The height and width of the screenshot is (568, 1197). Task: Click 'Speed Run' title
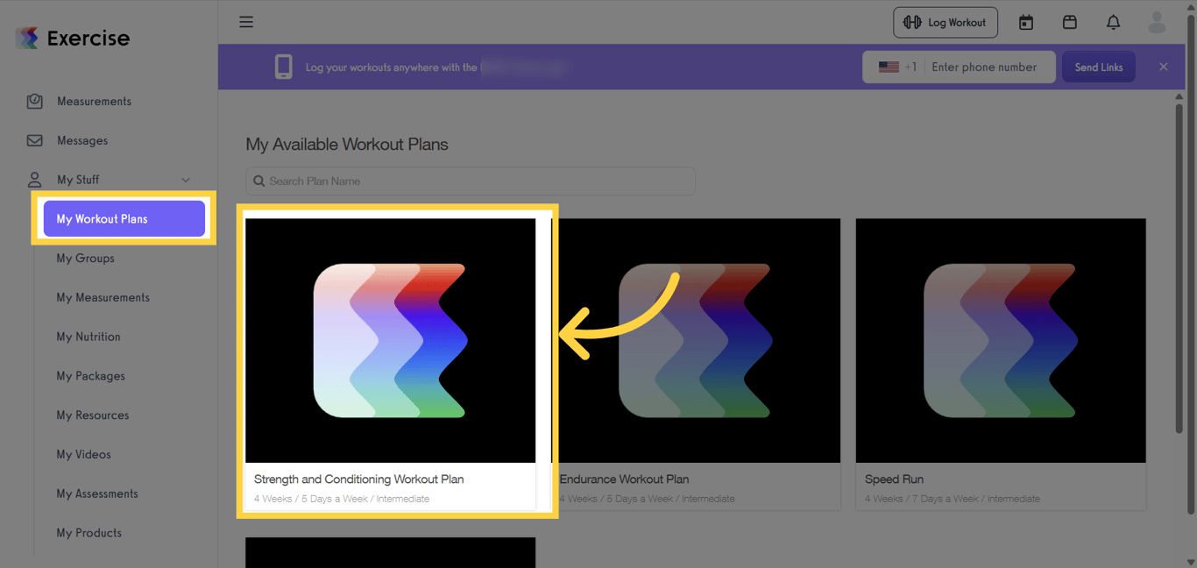pyautogui.click(x=895, y=479)
